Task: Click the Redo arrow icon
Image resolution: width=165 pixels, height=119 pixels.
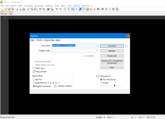Action: click(x=44, y=9)
